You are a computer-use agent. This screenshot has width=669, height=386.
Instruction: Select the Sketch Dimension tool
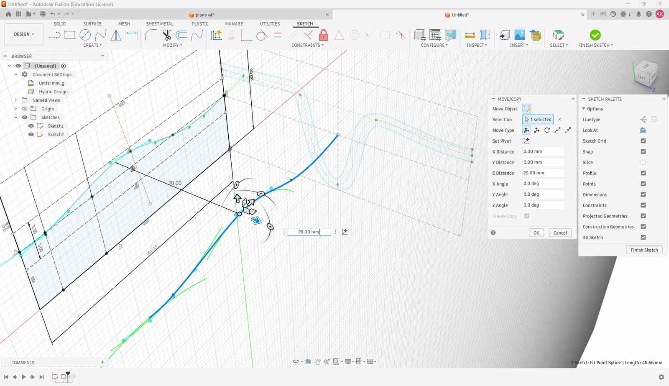(132, 35)
